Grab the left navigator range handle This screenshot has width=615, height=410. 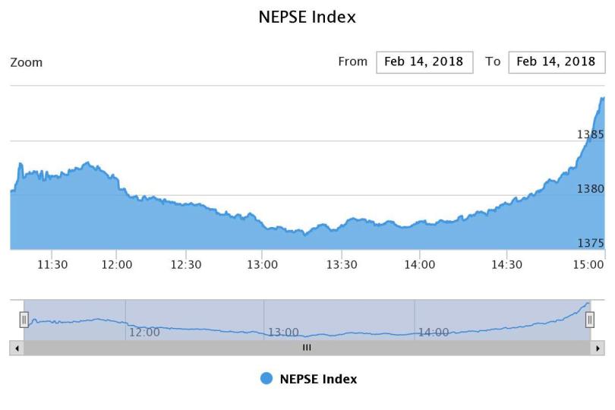24,320
